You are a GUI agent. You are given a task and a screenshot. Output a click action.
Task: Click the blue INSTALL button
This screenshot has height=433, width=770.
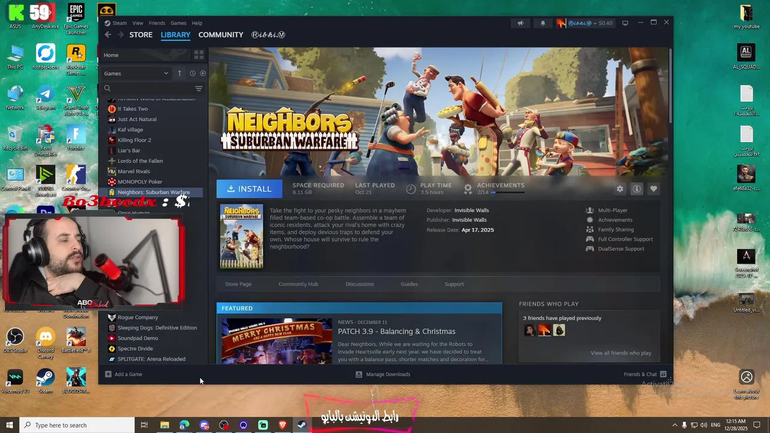click(249, 189)
